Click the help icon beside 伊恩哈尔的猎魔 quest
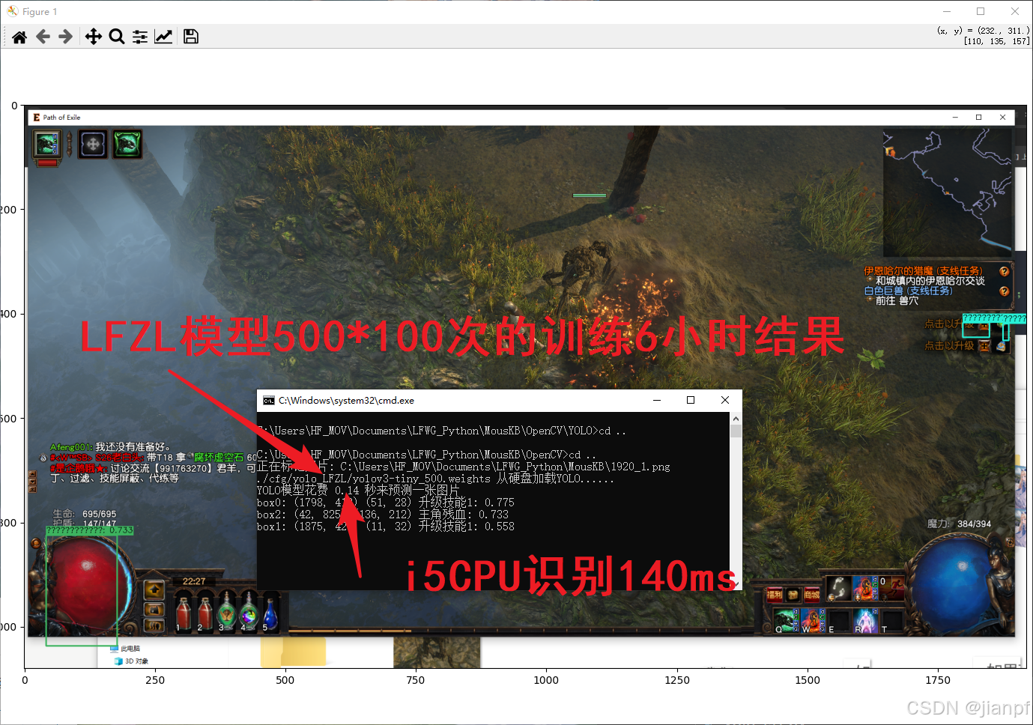Viewport: 1033px width, 725px height. [1004, 271]
